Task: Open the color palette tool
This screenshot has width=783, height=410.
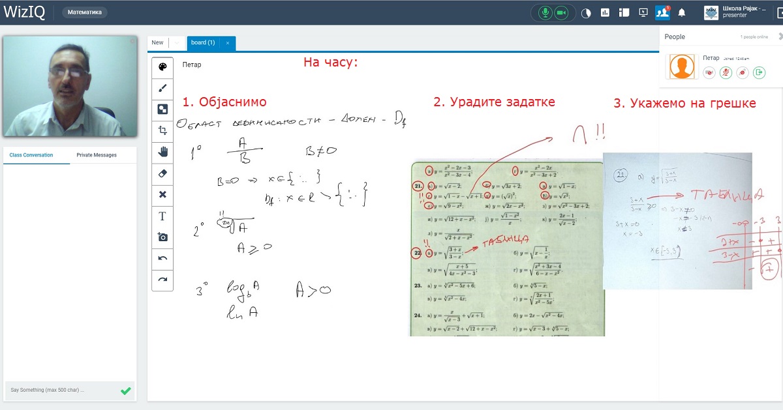Action: pyautogui.click(x=162, y=66)
